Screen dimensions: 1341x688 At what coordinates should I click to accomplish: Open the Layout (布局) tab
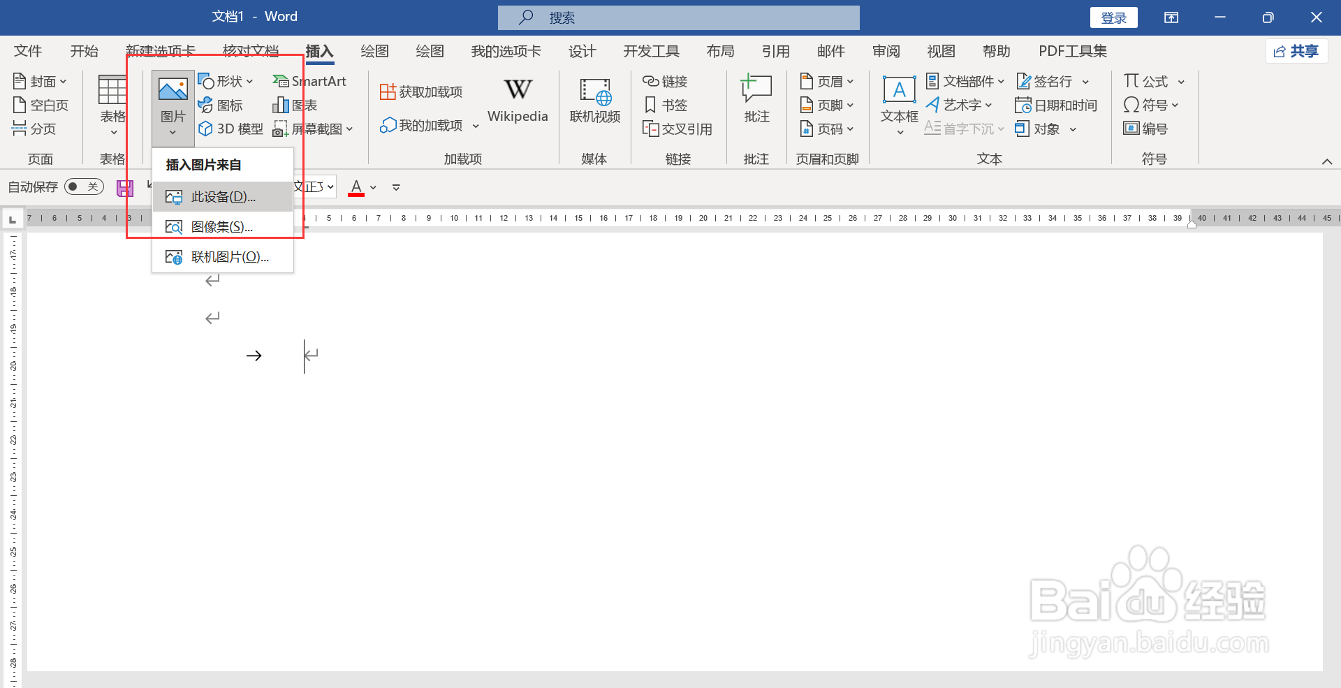point(720,51)
